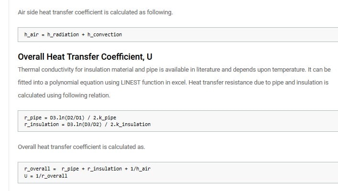
Task: Click the r_insulation formula line
Action: (87, 124)
